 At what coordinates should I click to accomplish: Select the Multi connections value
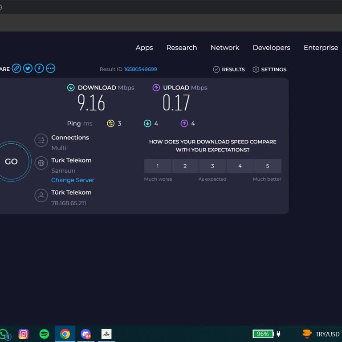point(59,148)
